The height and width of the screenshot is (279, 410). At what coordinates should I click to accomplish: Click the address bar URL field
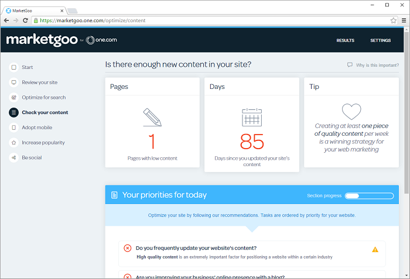coord(214,20)
